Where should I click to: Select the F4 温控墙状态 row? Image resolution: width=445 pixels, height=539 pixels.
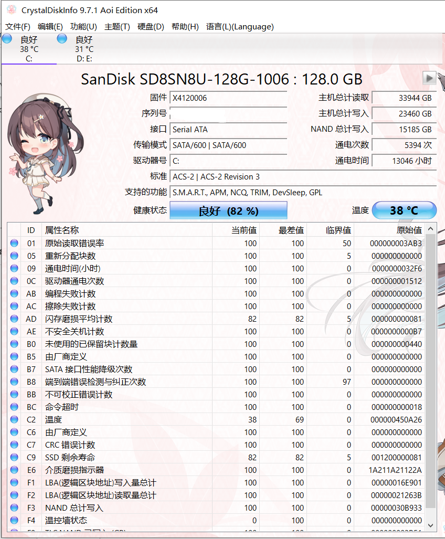(216, 521)
